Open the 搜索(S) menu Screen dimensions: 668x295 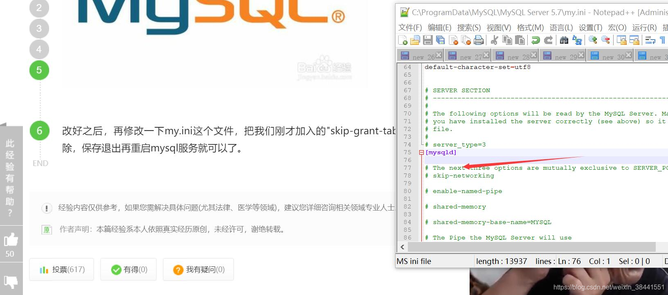tap(469, 27)
